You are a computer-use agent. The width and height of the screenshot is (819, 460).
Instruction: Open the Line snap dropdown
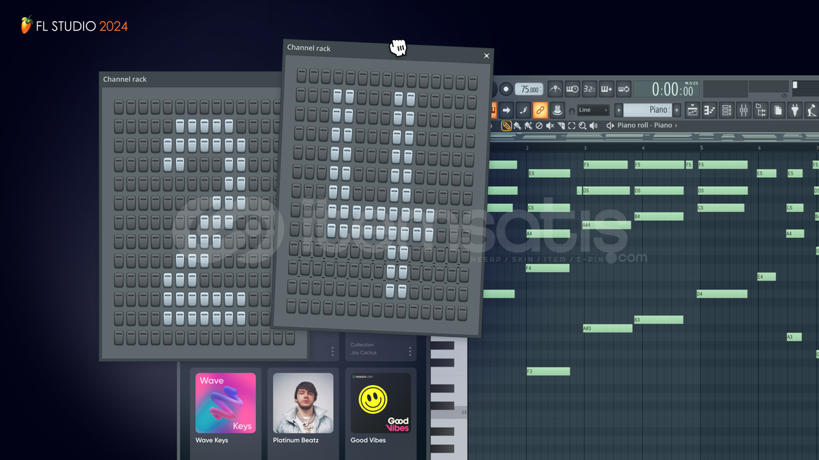click(592, 110)
